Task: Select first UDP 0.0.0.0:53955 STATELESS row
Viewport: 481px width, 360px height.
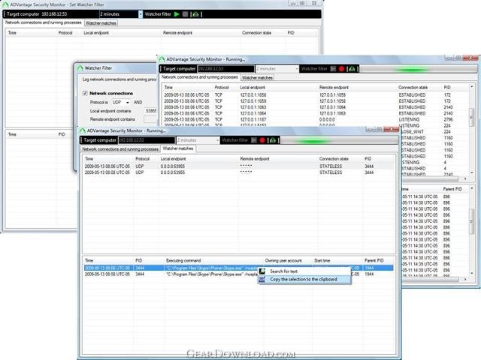Action: click(x=239, y=166)
